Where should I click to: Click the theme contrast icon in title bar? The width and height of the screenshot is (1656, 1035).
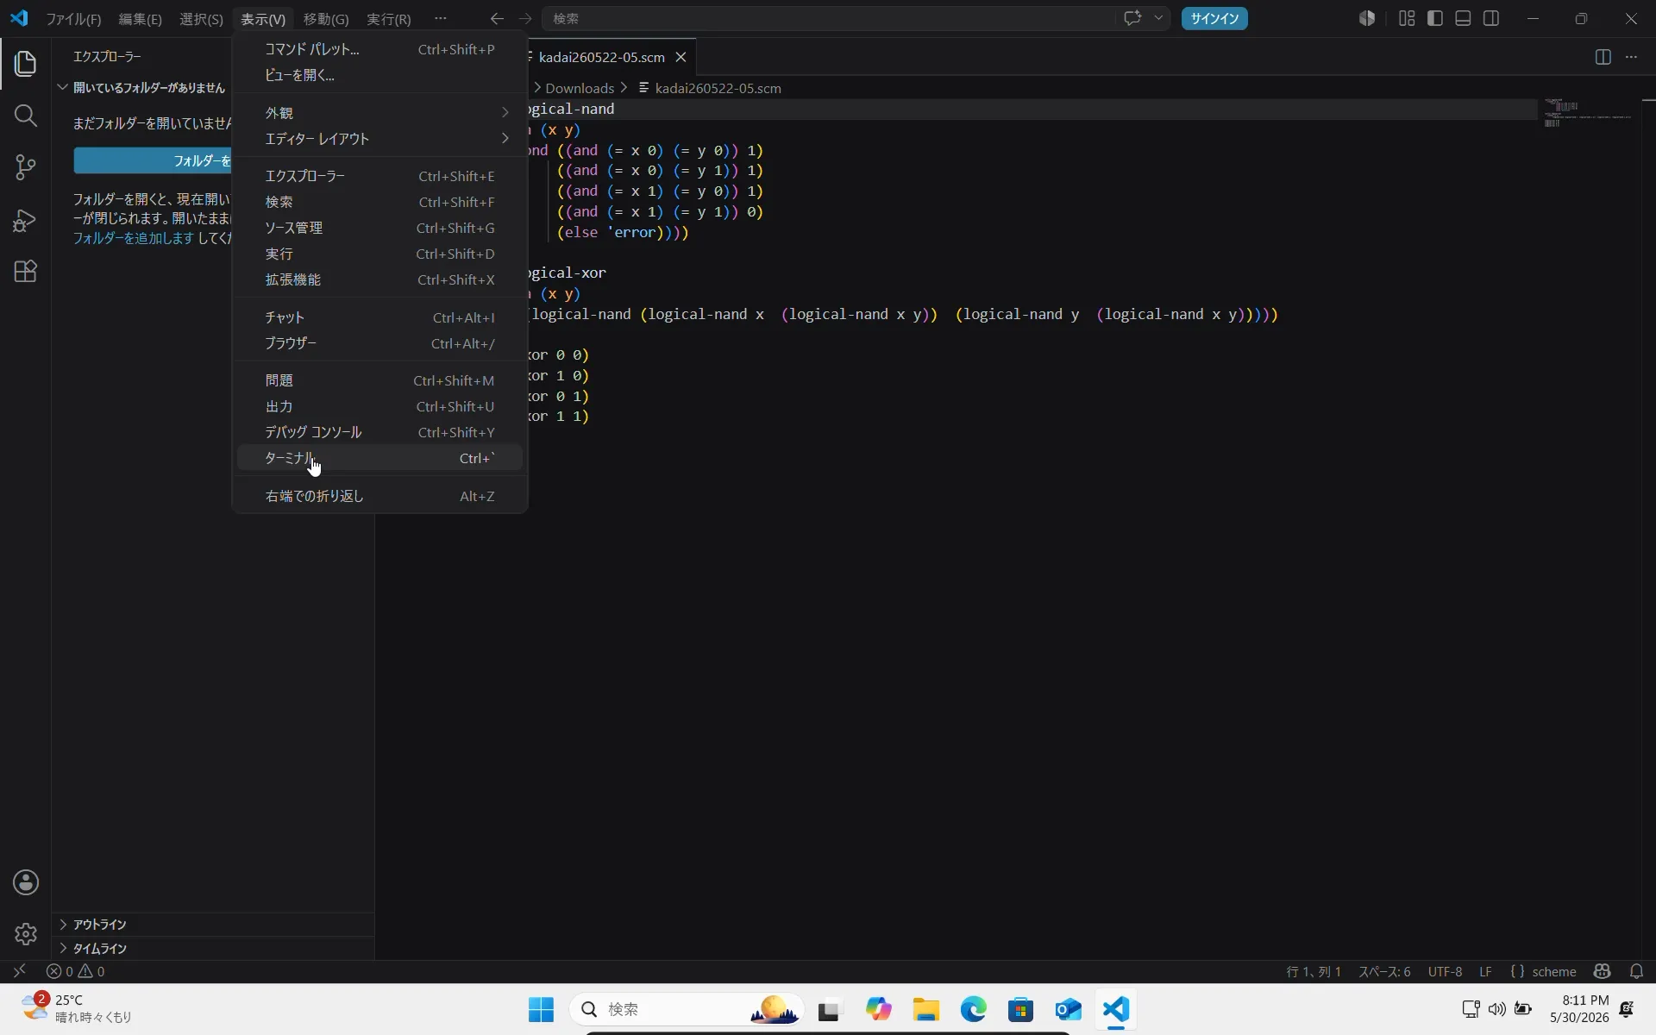[x=1367, y=18]
